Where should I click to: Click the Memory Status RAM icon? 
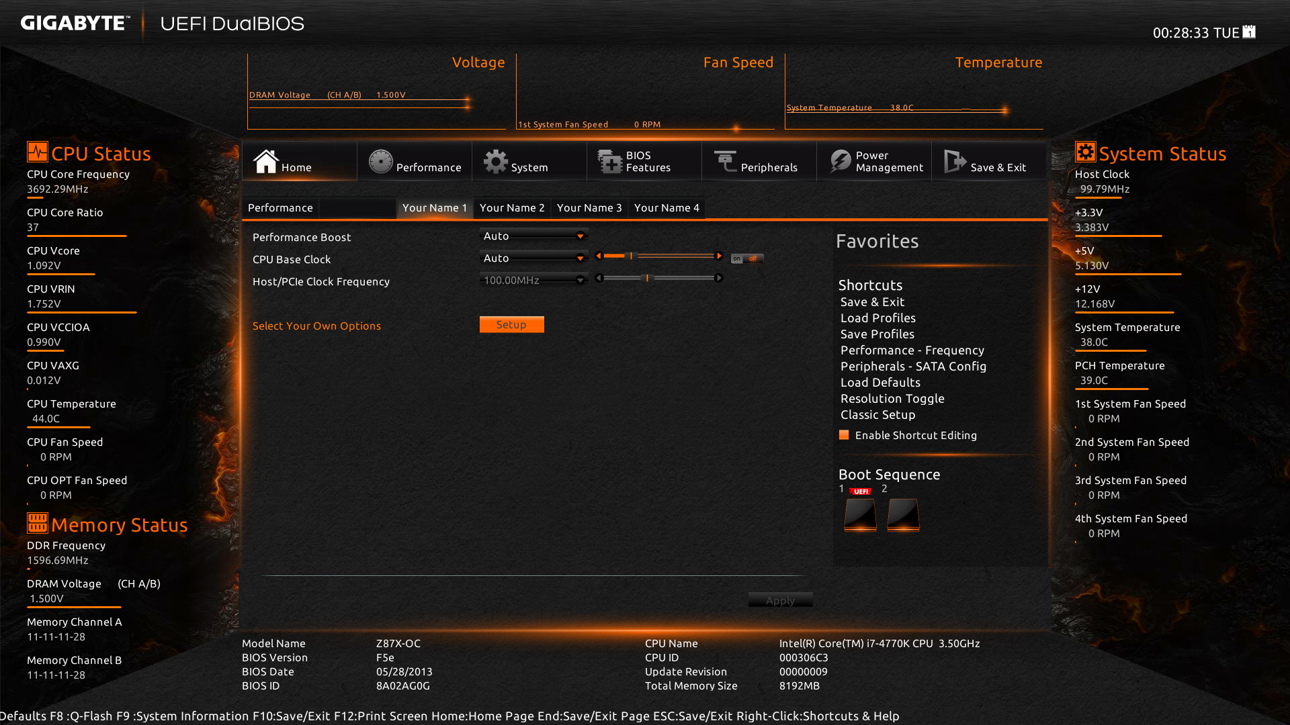(38, 522)
